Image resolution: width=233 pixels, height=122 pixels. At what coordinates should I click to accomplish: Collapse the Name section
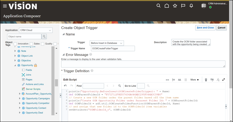click(x=63, y=34)
